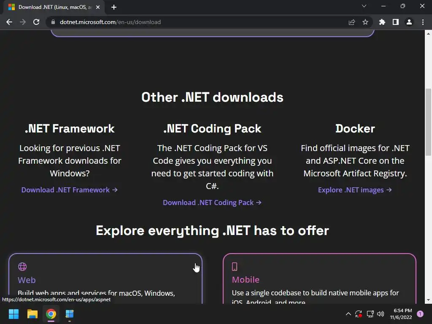Open the Windows Start menu
The height and width of the screenshot is (324, 432).
click(x=13, y=314)
